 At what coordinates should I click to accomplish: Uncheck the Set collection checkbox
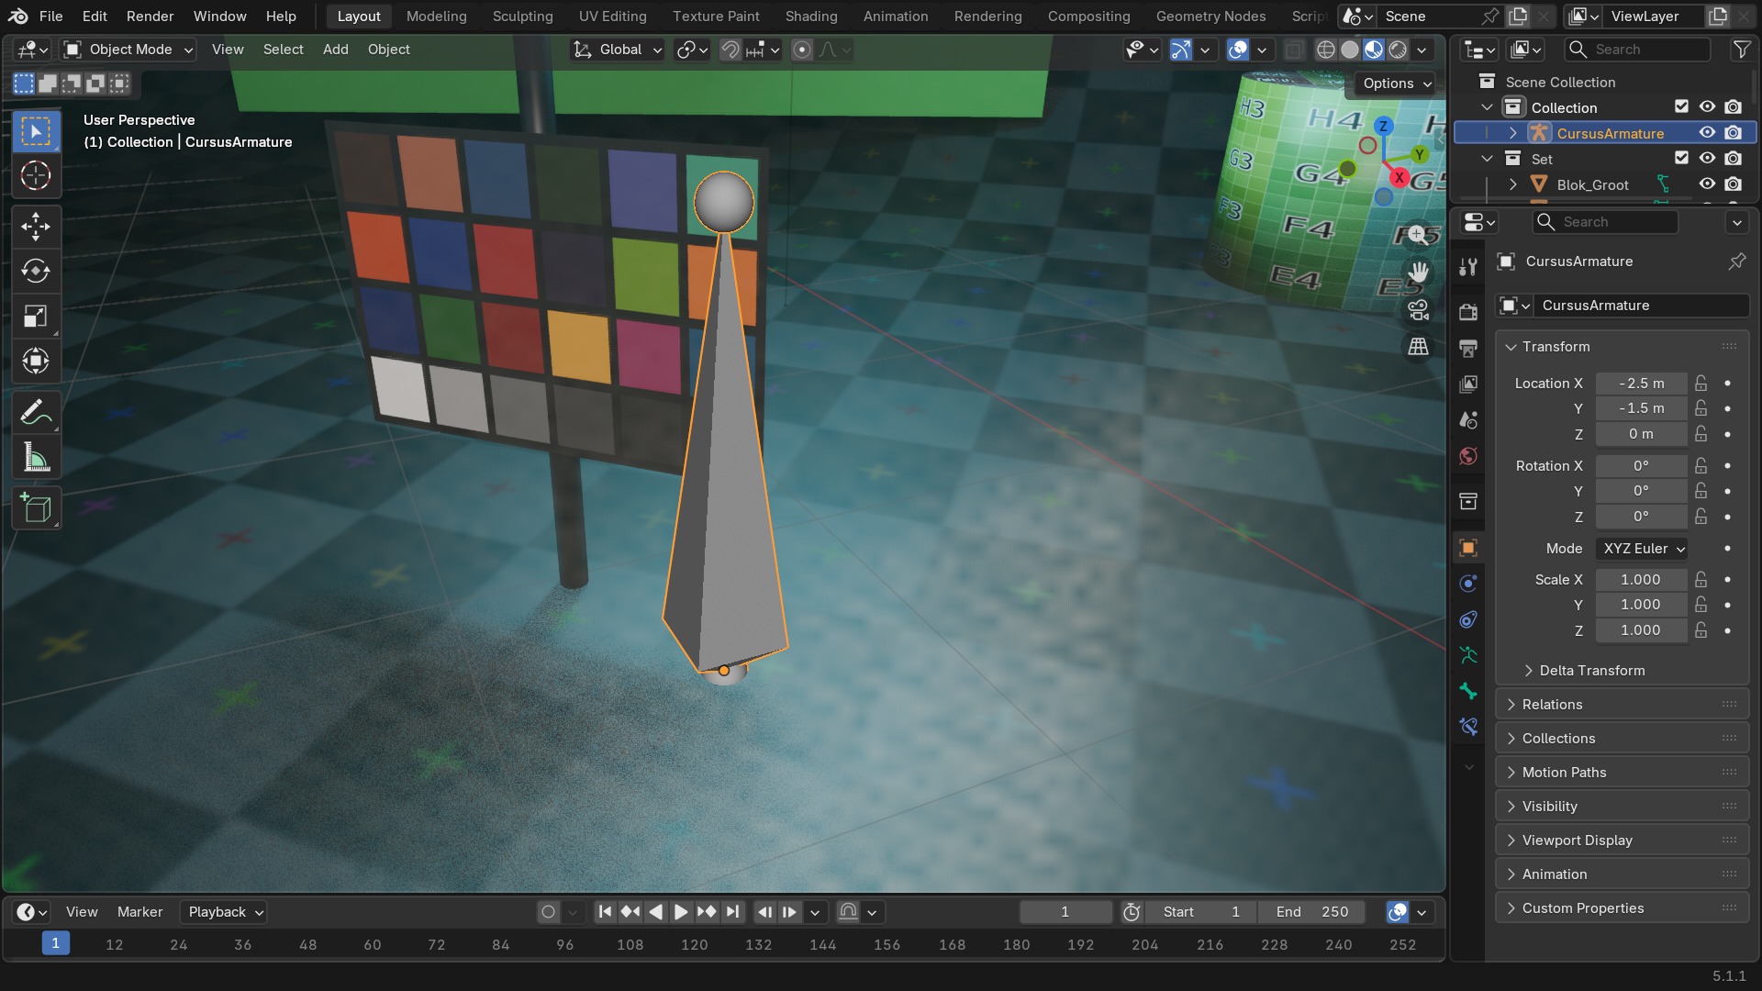(x=1681, y=159)
